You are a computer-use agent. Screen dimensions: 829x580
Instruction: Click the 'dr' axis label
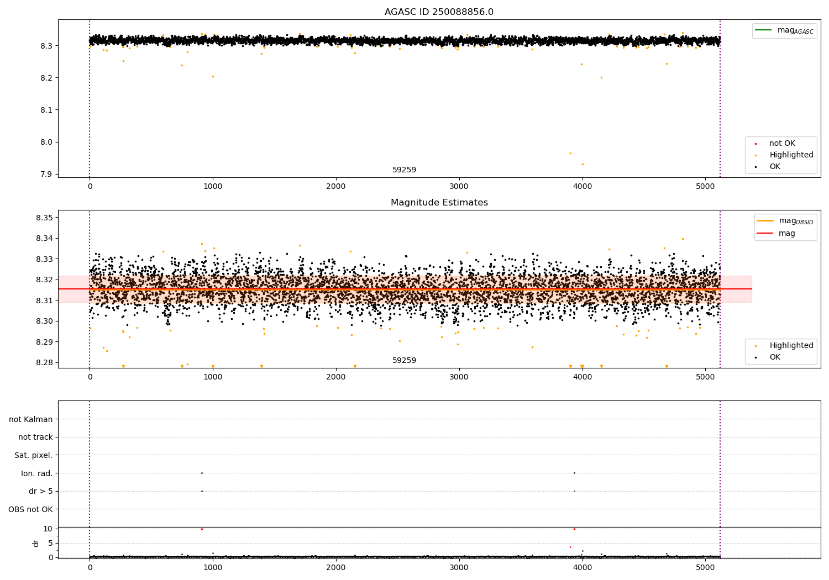36,543
